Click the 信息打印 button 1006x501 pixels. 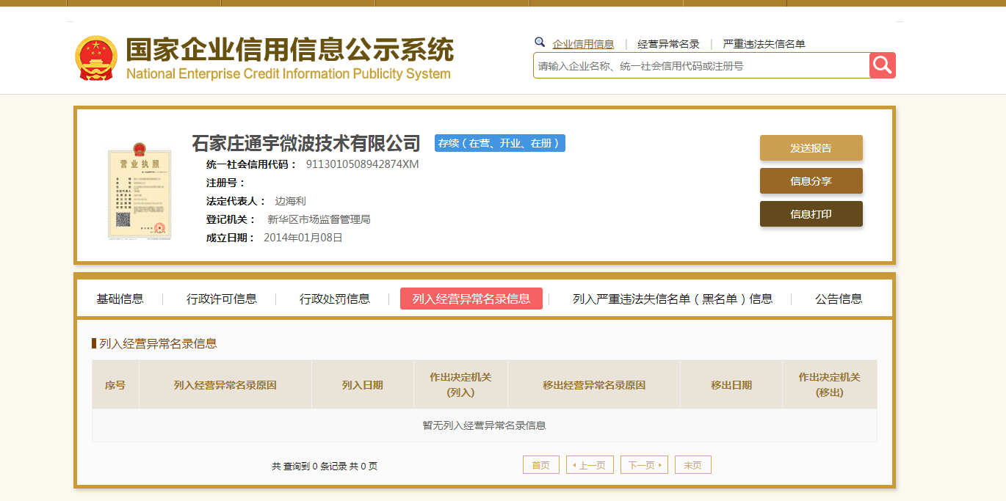811,213
